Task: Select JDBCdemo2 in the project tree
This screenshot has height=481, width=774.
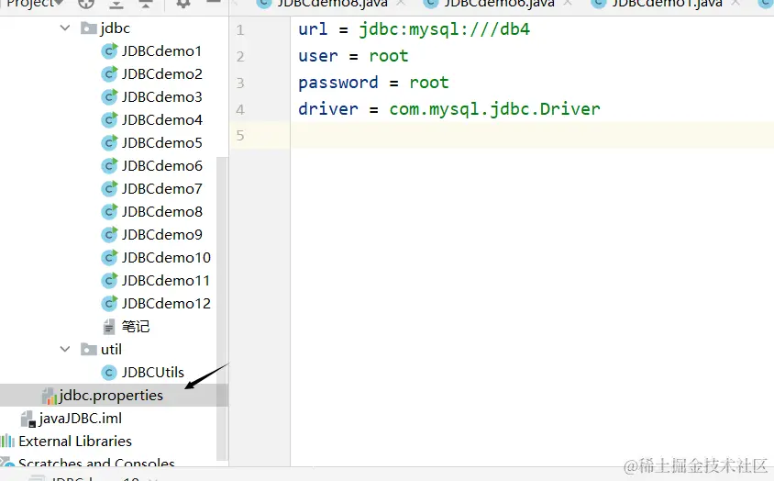Action: tap(162, 74)
